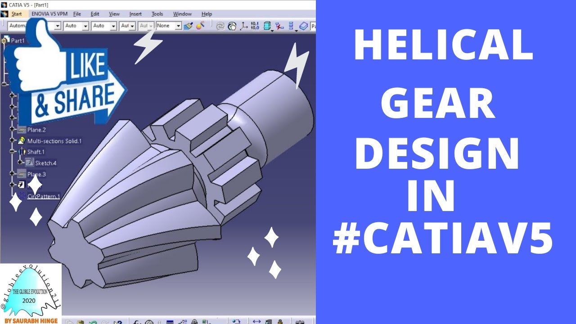
Task: Select Shaft.1 in the tree
Action: coord(36,152)
